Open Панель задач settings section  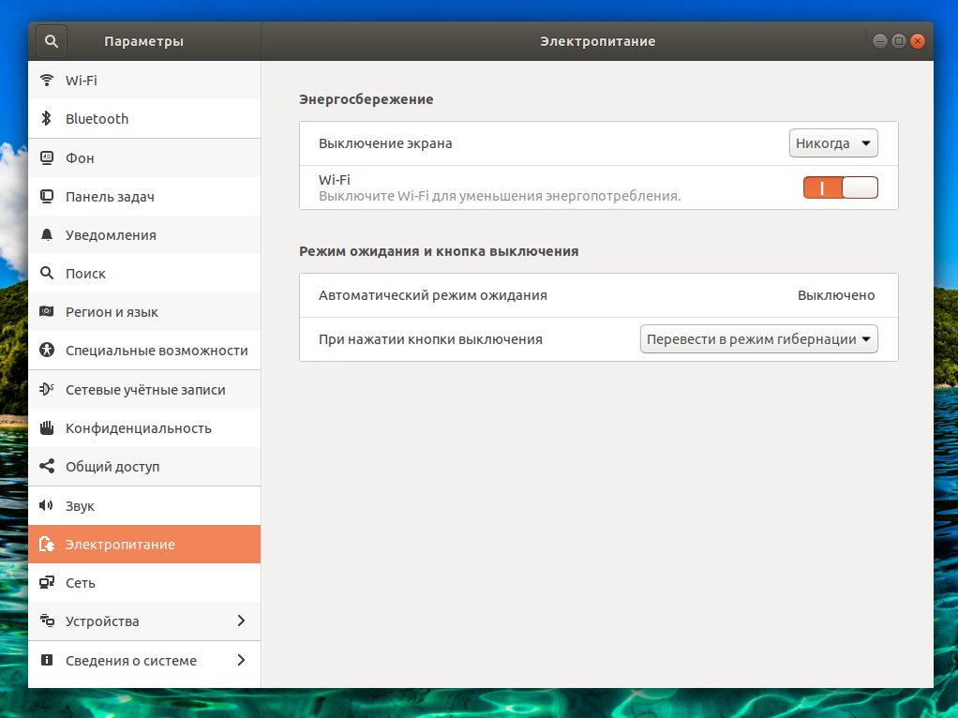(x=144, y=196)
